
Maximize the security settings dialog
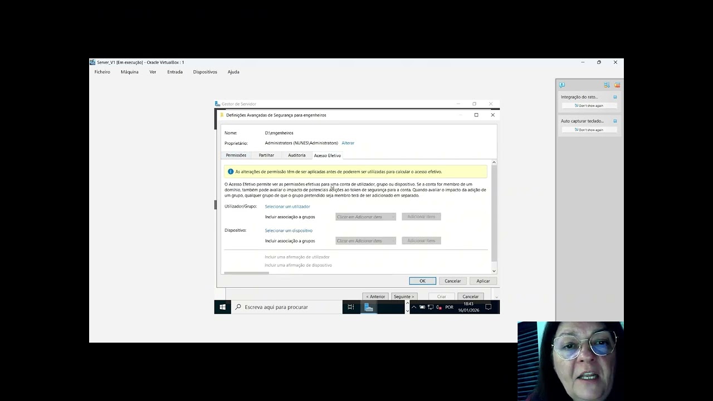[x=476, y=115]
